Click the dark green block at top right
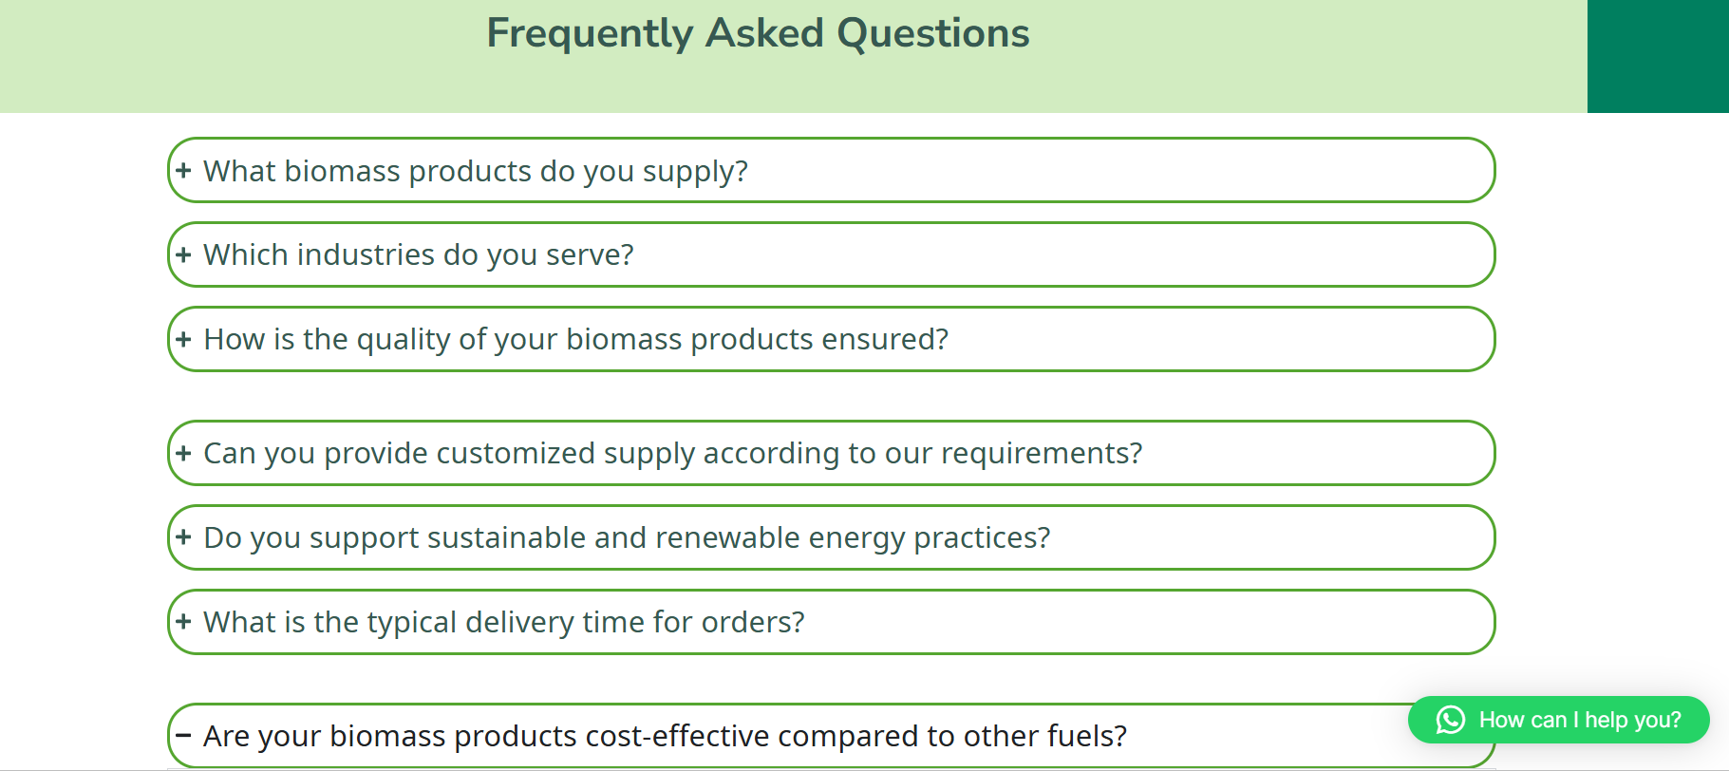The width and height of the screenshot is (1729, 771). tap(1658, 56)
